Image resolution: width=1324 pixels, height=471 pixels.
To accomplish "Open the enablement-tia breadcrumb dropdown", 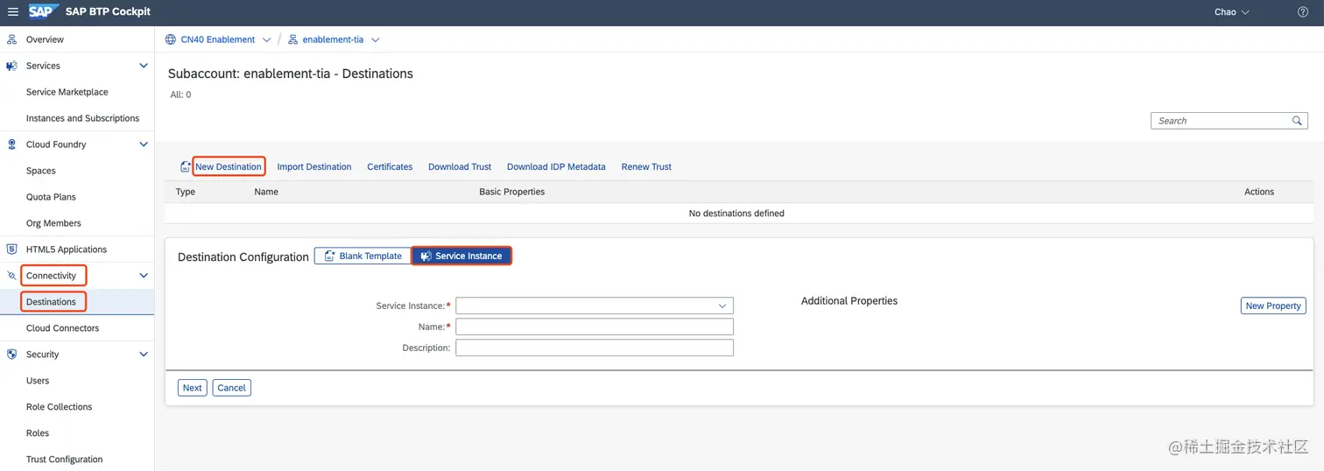I will tap(376, 39).
